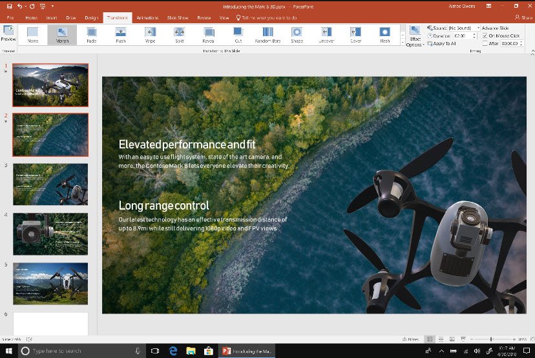Expand the transitions gallery more arrow
The width and height of the screenshot is (535, 358).
point(403,42)
